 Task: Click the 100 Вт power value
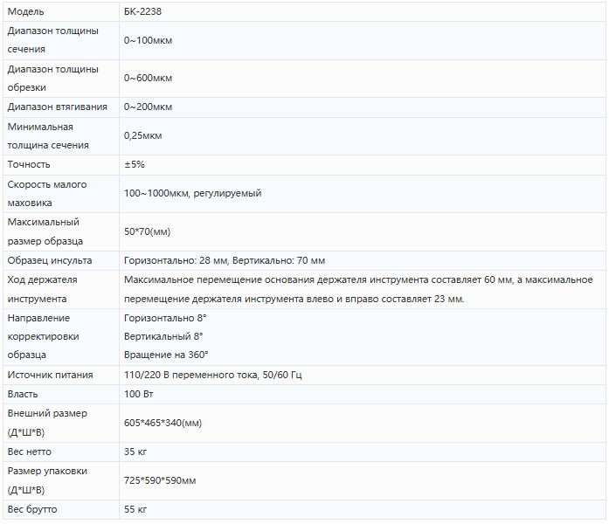click(138, 394)
